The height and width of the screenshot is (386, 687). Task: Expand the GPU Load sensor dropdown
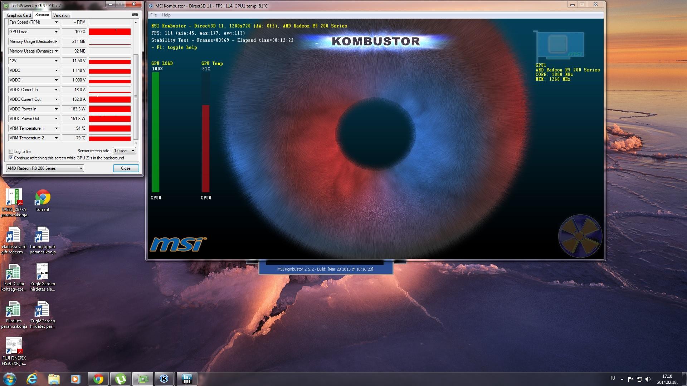coord(56,32)
